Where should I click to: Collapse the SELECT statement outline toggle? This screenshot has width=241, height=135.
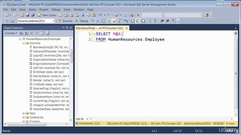[95, 34]
